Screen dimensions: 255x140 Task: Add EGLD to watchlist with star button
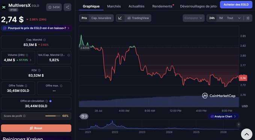pos(54,7)
